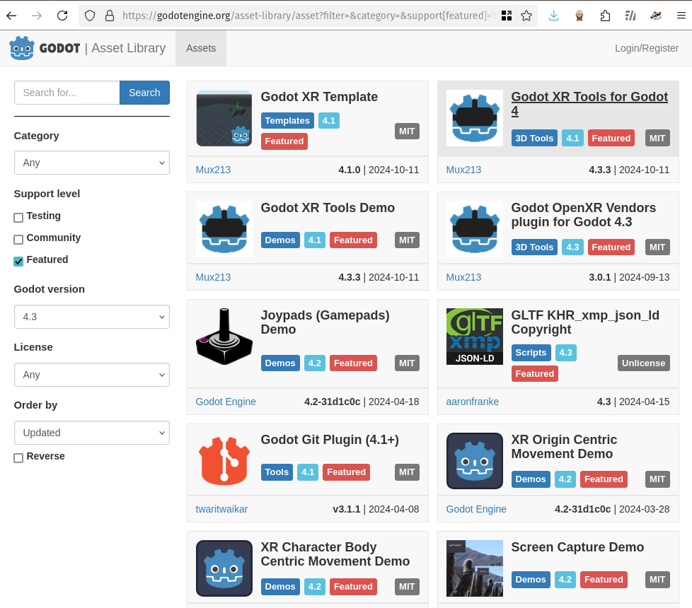The height and width of the screenshot is (608, 692).
Task: View site security padlock info
Action: tap(110, 16)
